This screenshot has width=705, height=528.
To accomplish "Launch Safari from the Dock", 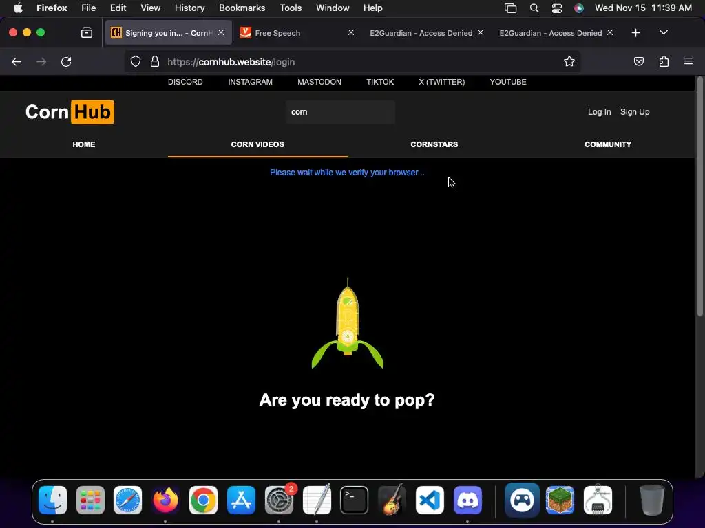I will click(127, 500).
